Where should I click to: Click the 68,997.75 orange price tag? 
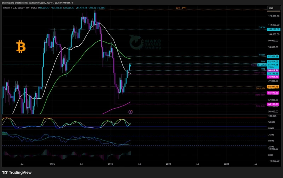click(273, 87)
